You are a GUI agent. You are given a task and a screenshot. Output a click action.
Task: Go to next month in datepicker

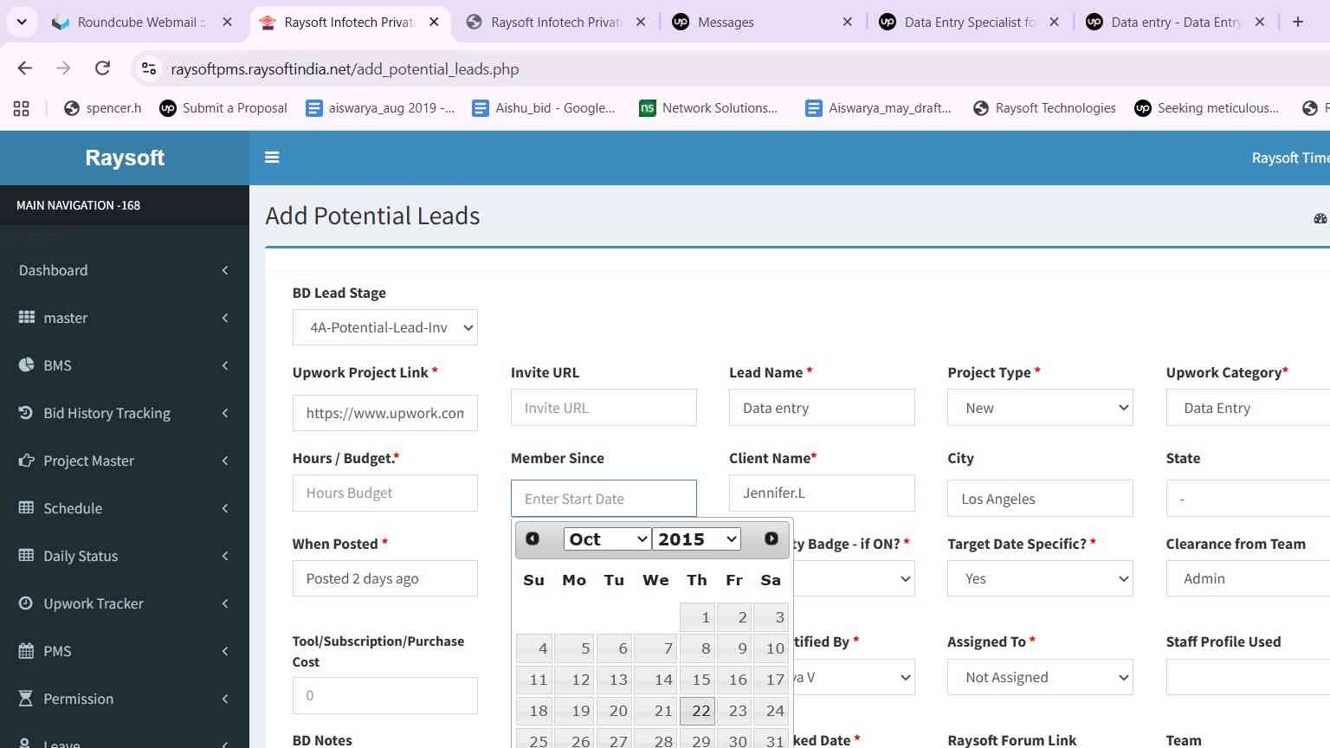[772, 538]
